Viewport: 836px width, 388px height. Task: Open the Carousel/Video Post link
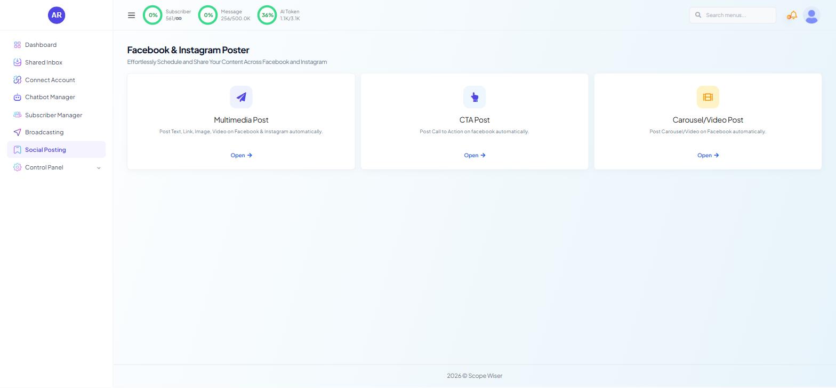708,155
